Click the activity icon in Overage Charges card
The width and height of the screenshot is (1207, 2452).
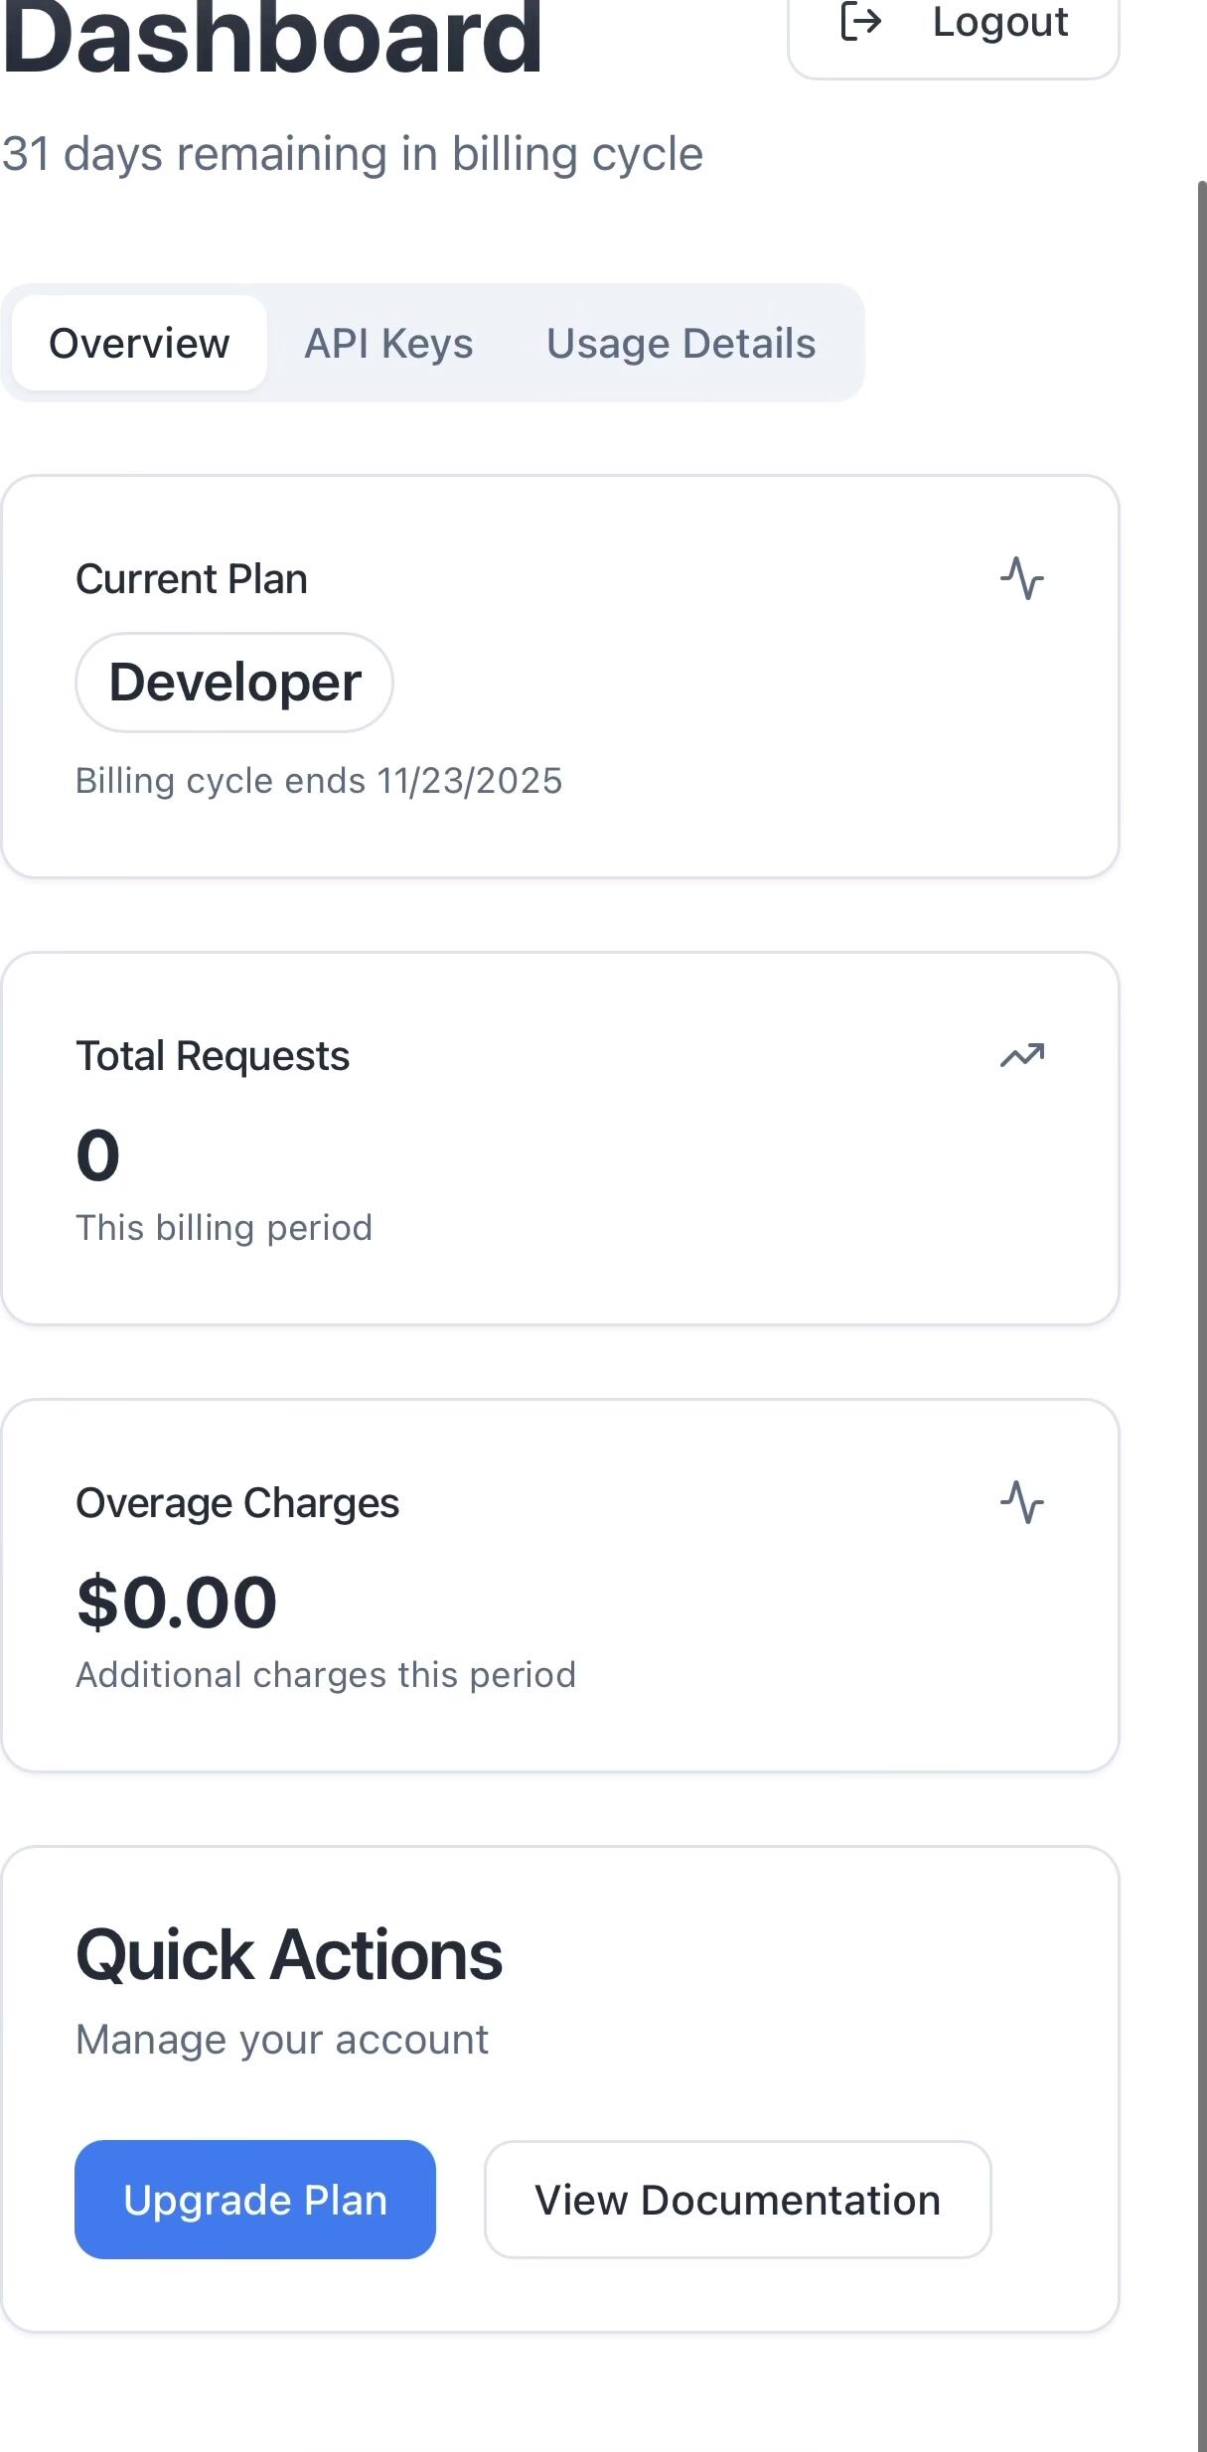click(1022, 1502)
